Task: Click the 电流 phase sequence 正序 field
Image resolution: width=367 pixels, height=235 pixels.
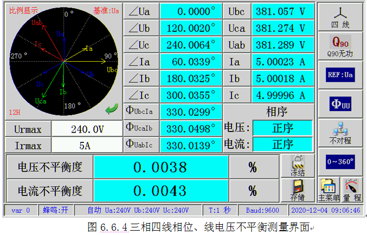Action: click(x=282, y=144)
